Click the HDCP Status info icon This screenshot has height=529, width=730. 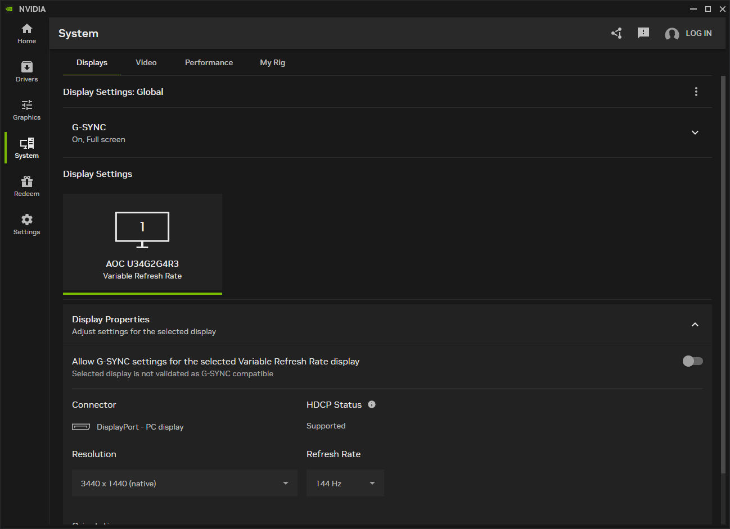click(372, 404)
